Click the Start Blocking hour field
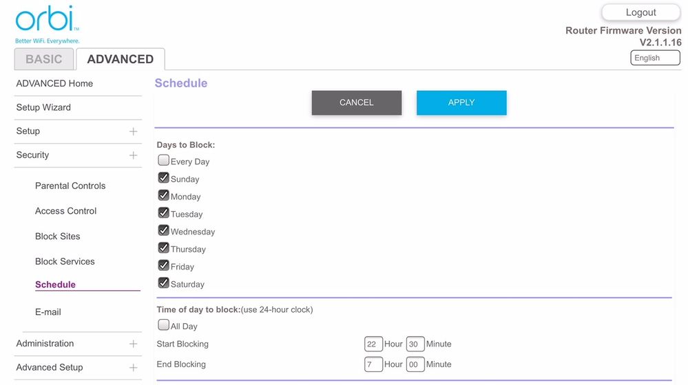Screen dimensions: 688x385 [x=373, y=344]
